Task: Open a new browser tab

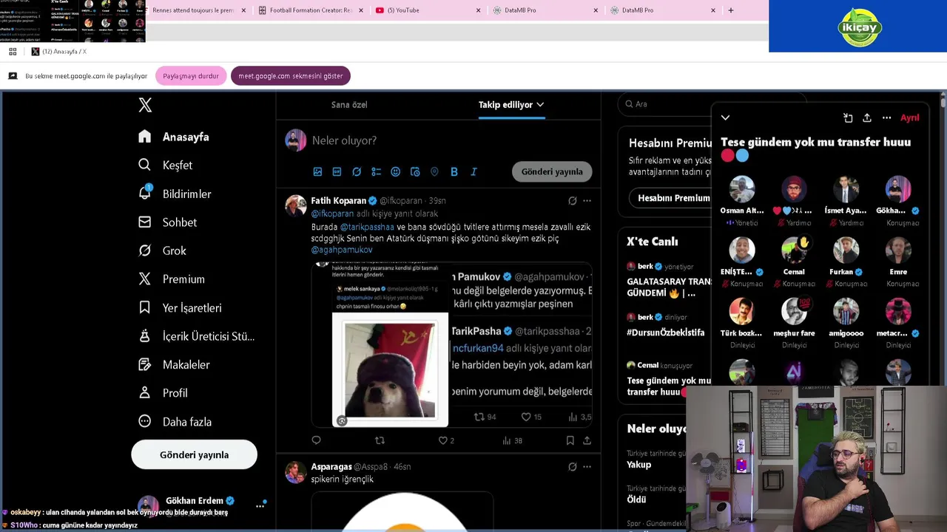Action: coord(730,10)
